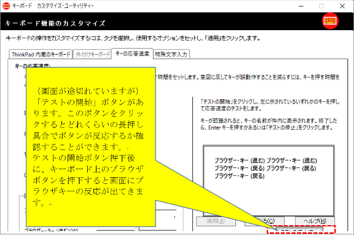
Task: Close the keyboard utility window
Action: (x=342, y=6)
